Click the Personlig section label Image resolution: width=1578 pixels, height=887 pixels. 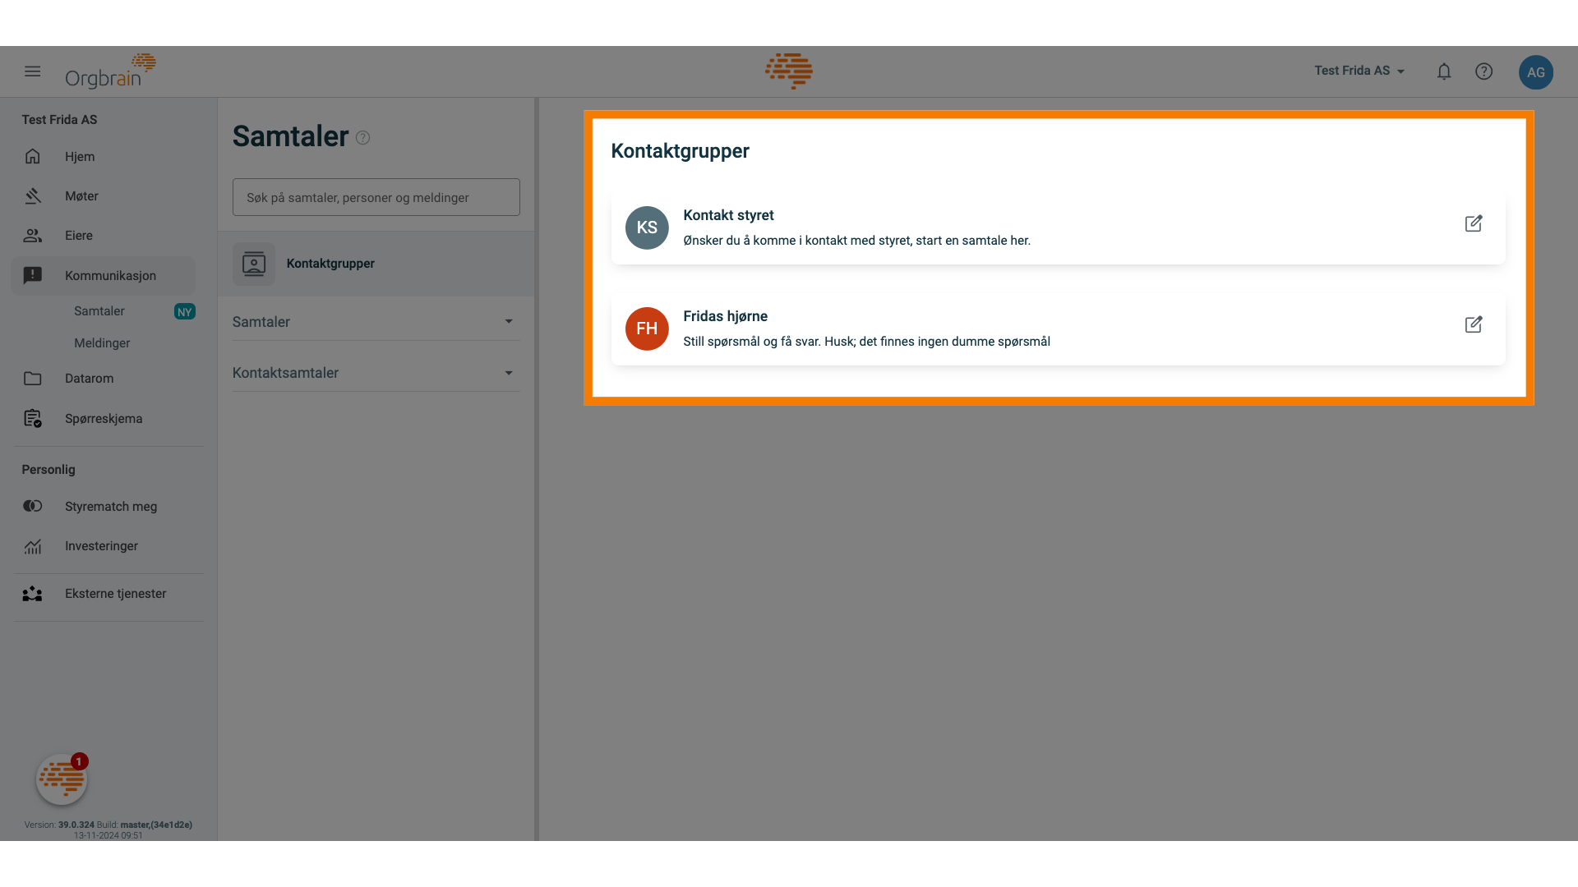48,470
